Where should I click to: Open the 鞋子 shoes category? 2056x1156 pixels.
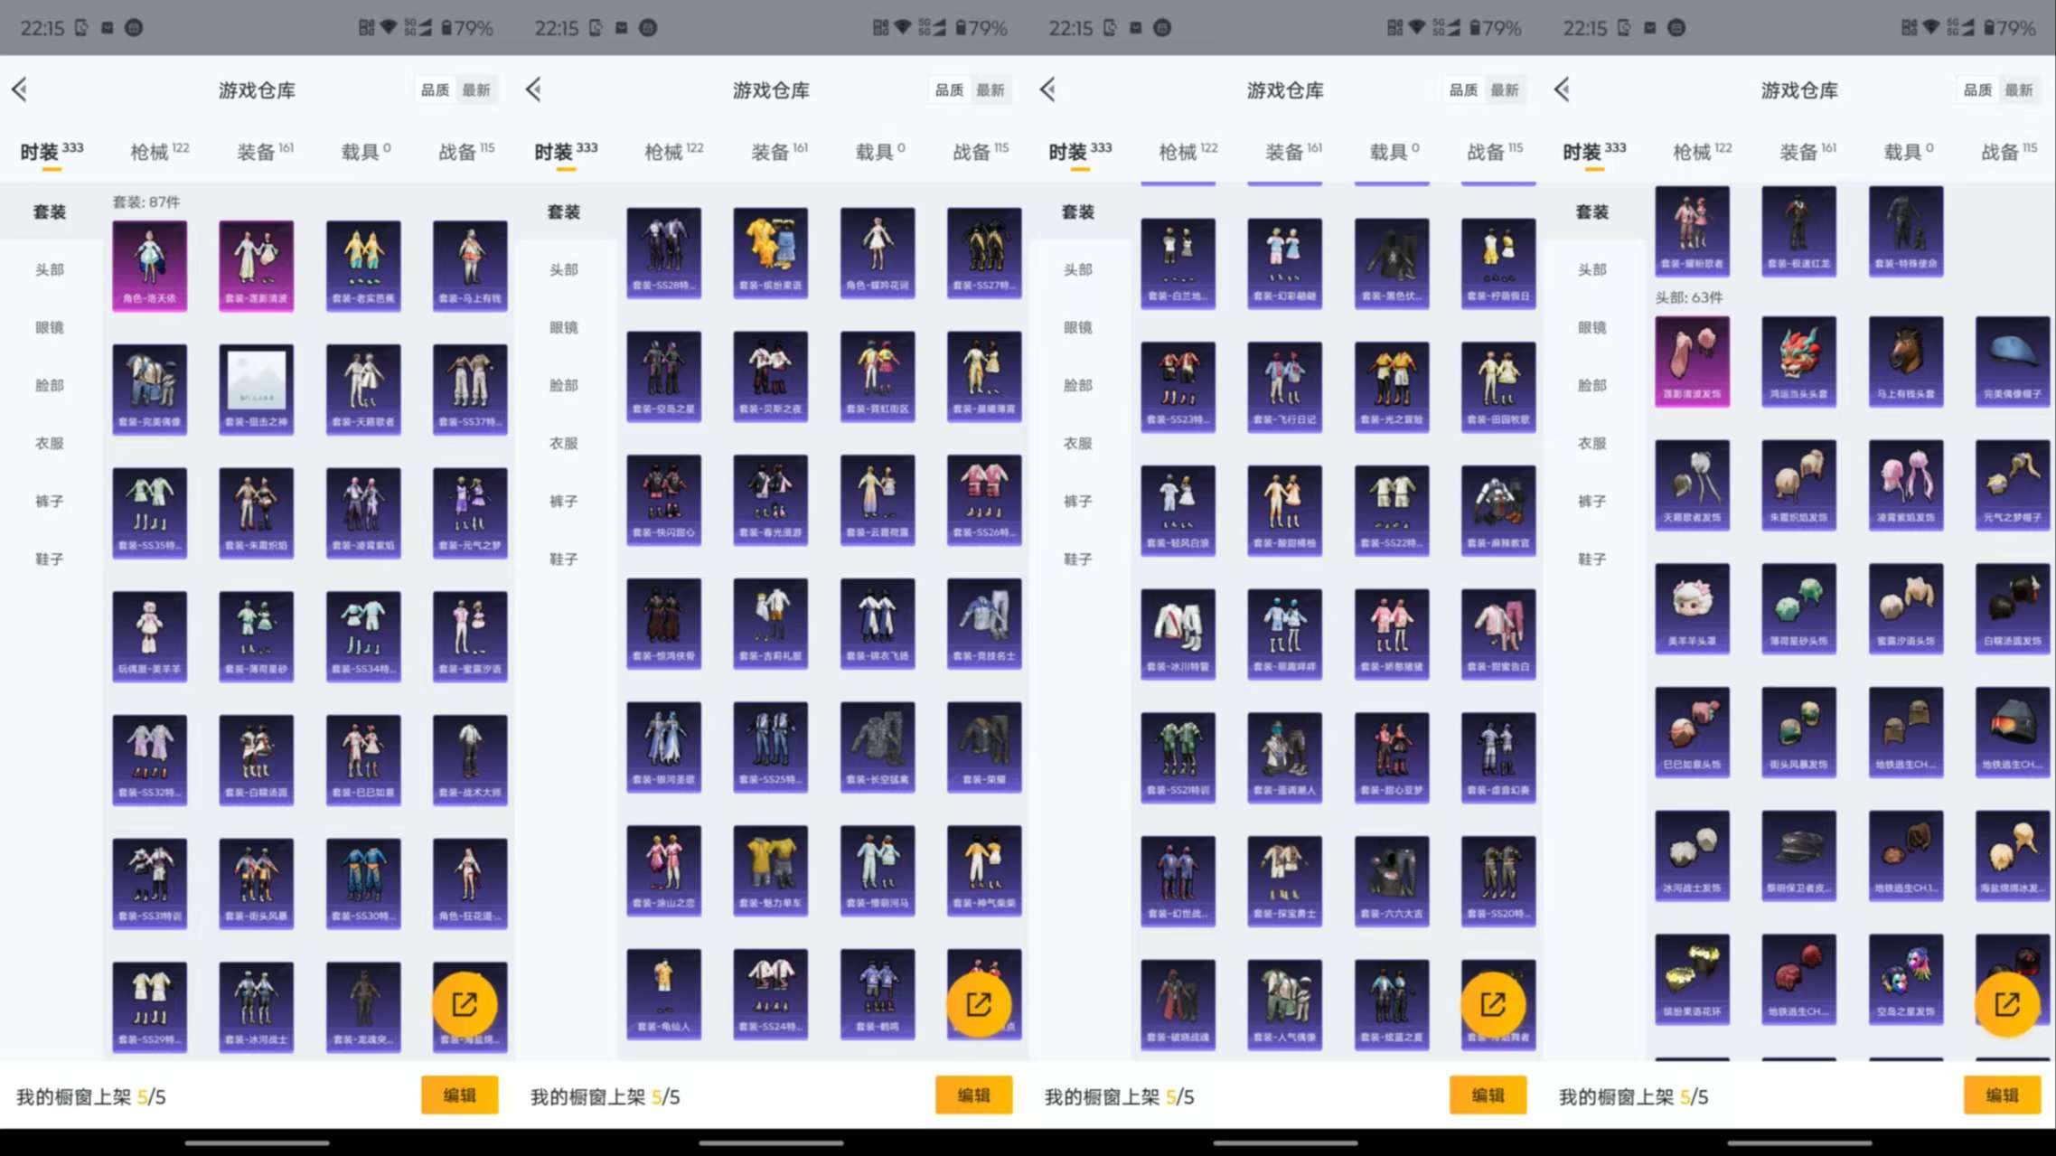coord(46,558)
